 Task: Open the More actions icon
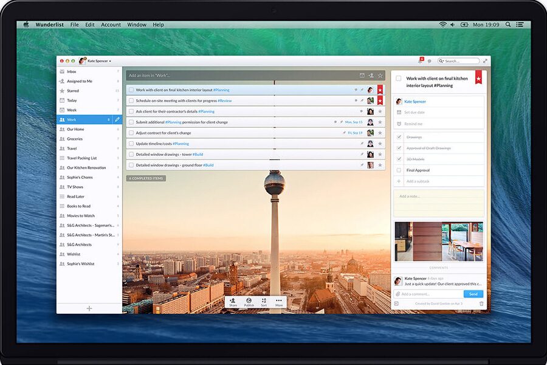(279, 302)
